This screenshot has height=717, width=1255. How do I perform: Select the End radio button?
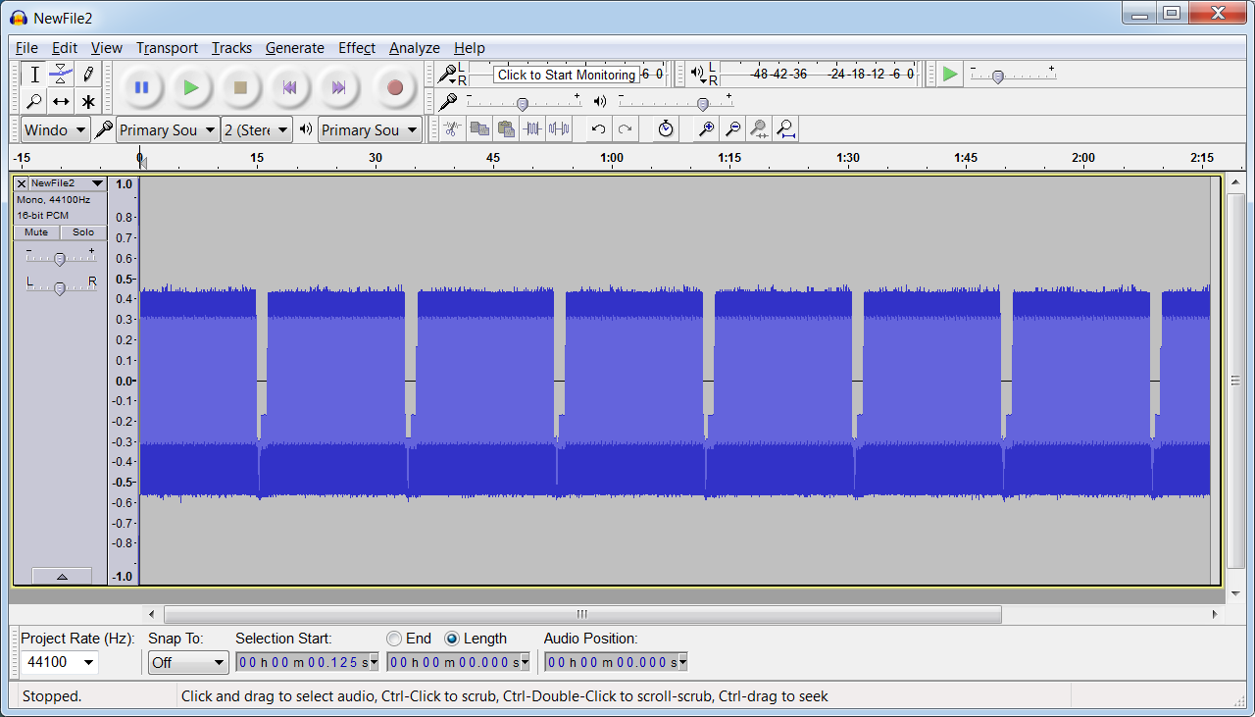[x=394, y=639]
